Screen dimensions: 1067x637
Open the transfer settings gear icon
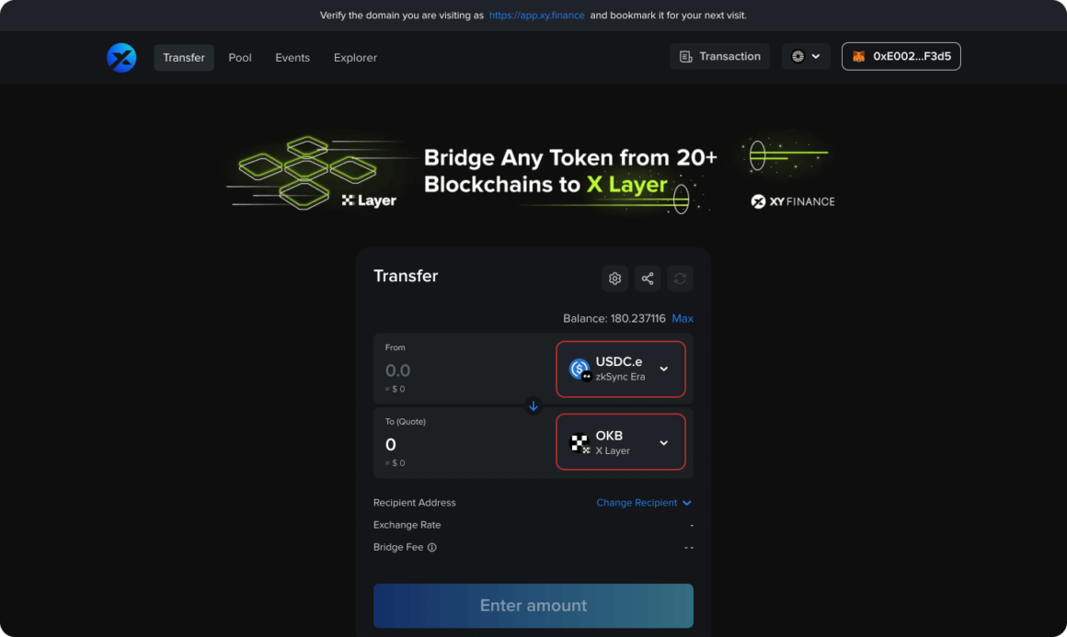coord(614,278)
